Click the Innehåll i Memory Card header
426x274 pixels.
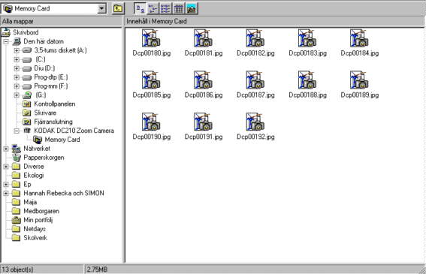(274, 22)
